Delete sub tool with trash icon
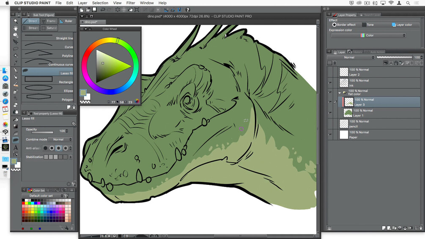 tap(74, 107)
